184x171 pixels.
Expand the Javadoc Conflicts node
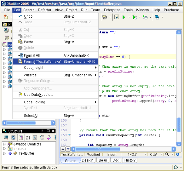click(x=4, y=144)
